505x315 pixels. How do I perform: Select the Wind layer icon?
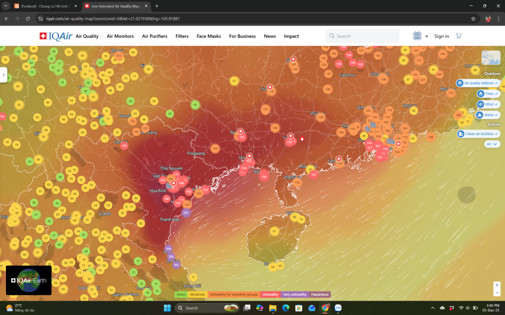pyautogui.click(x=480, y=104)
